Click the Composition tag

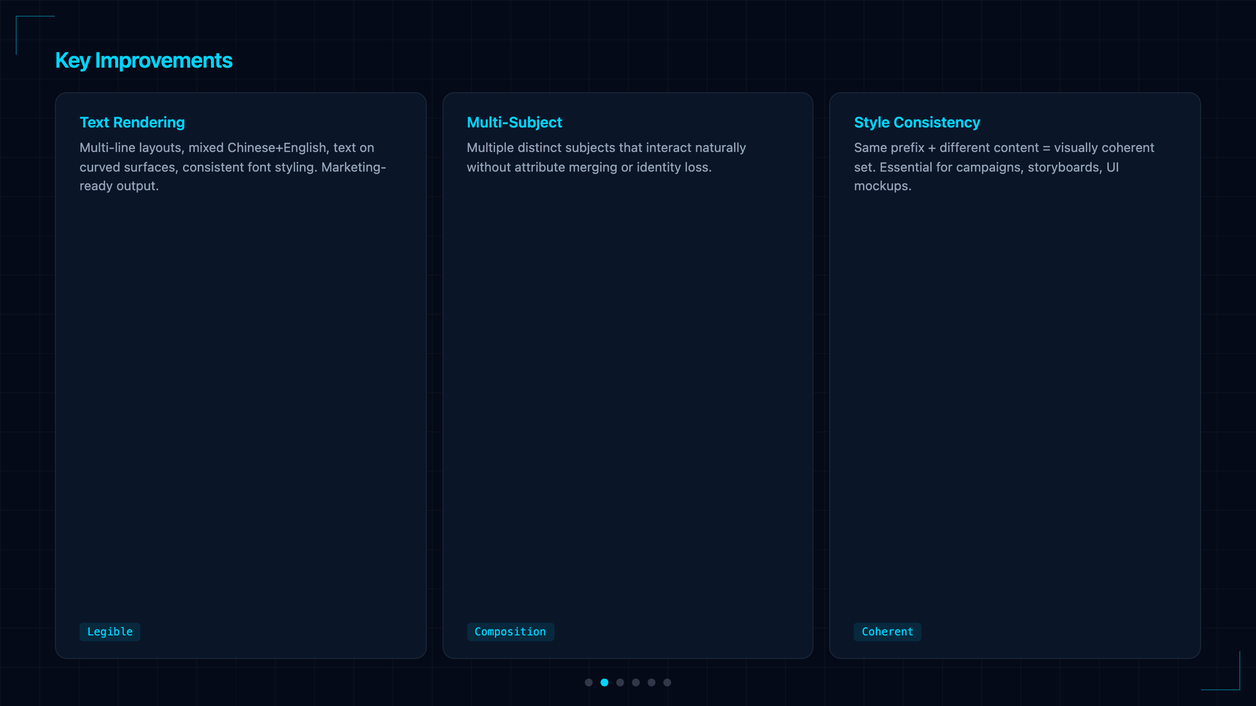coord(510,632)
